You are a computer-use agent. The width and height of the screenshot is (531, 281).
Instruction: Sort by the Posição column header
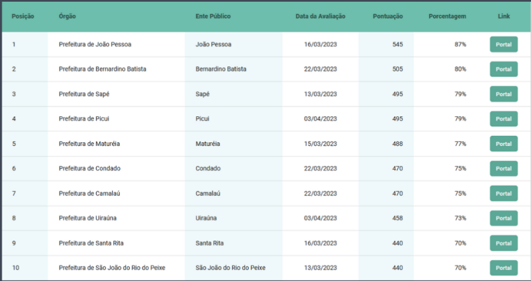pos(23,16)
